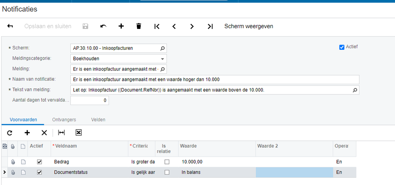
Task: Open the Tekst van melding lookup magnifier
Action: [355, 90]
